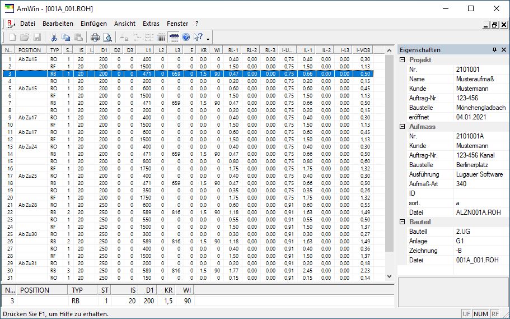Open the Extras menu
This screenshot has width=510, height=319.
click(x=151, y=24)
